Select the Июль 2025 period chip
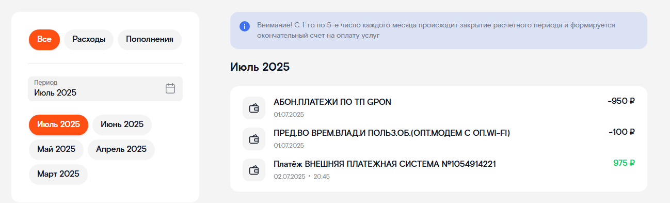This screenshot has height=203, width=670. [59, 124]
